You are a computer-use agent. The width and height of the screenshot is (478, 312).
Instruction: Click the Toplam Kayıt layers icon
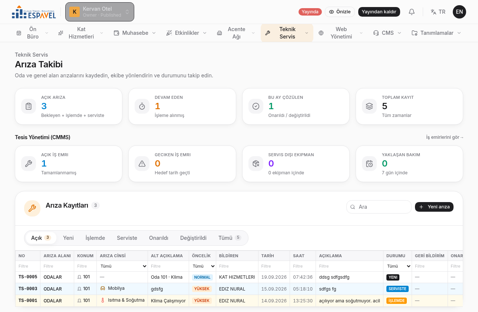(x=369, y=106)
